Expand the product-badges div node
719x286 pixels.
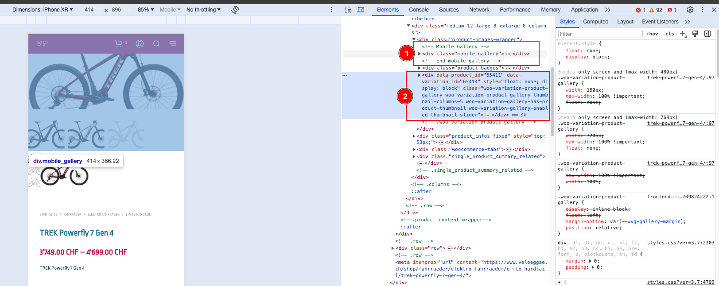(419, 68)
